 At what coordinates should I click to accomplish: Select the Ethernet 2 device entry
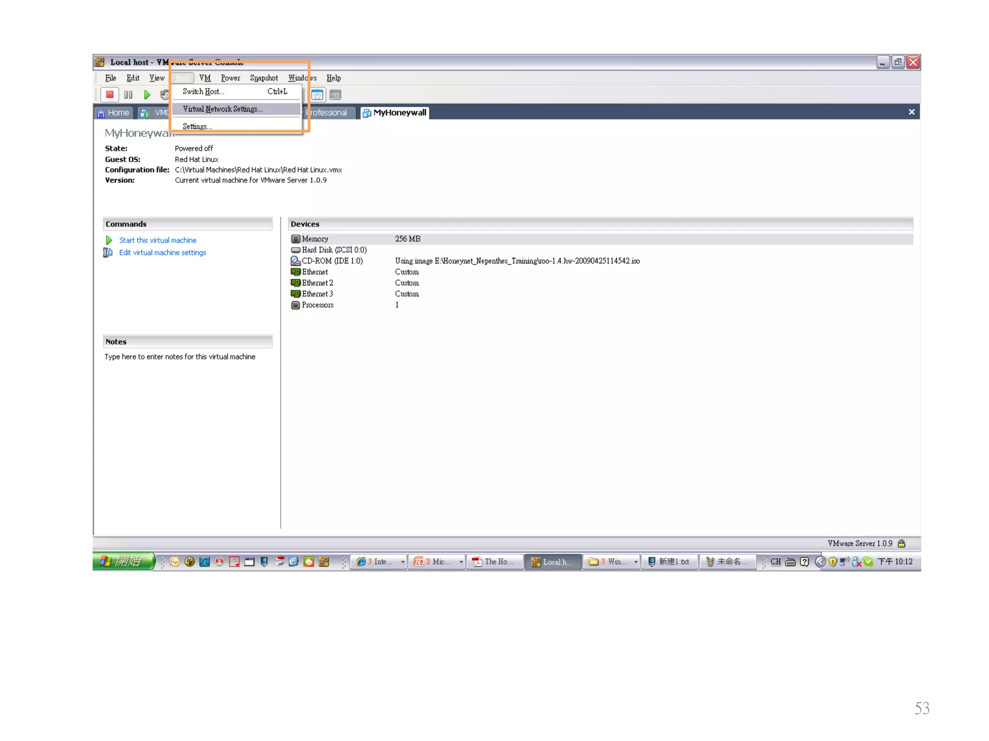pos(317,283)
